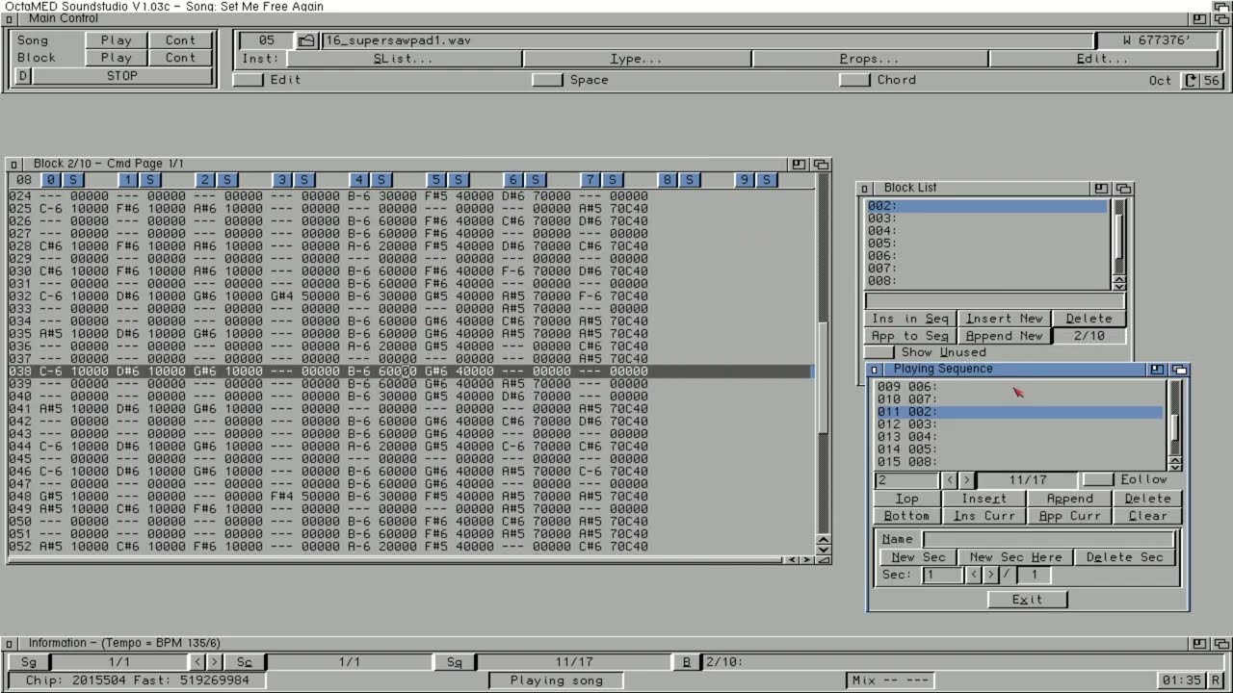Screen dimensions: 1233x693
Task: Select block 005: in Block List
Action: click(987, 244)
